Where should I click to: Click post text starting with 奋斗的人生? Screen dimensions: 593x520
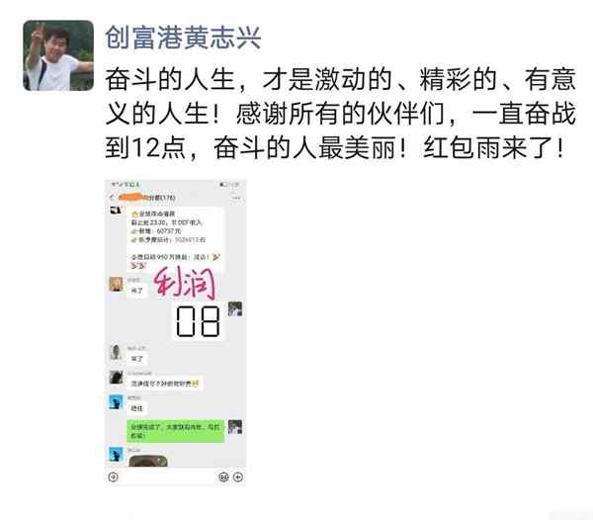(340, 113)
